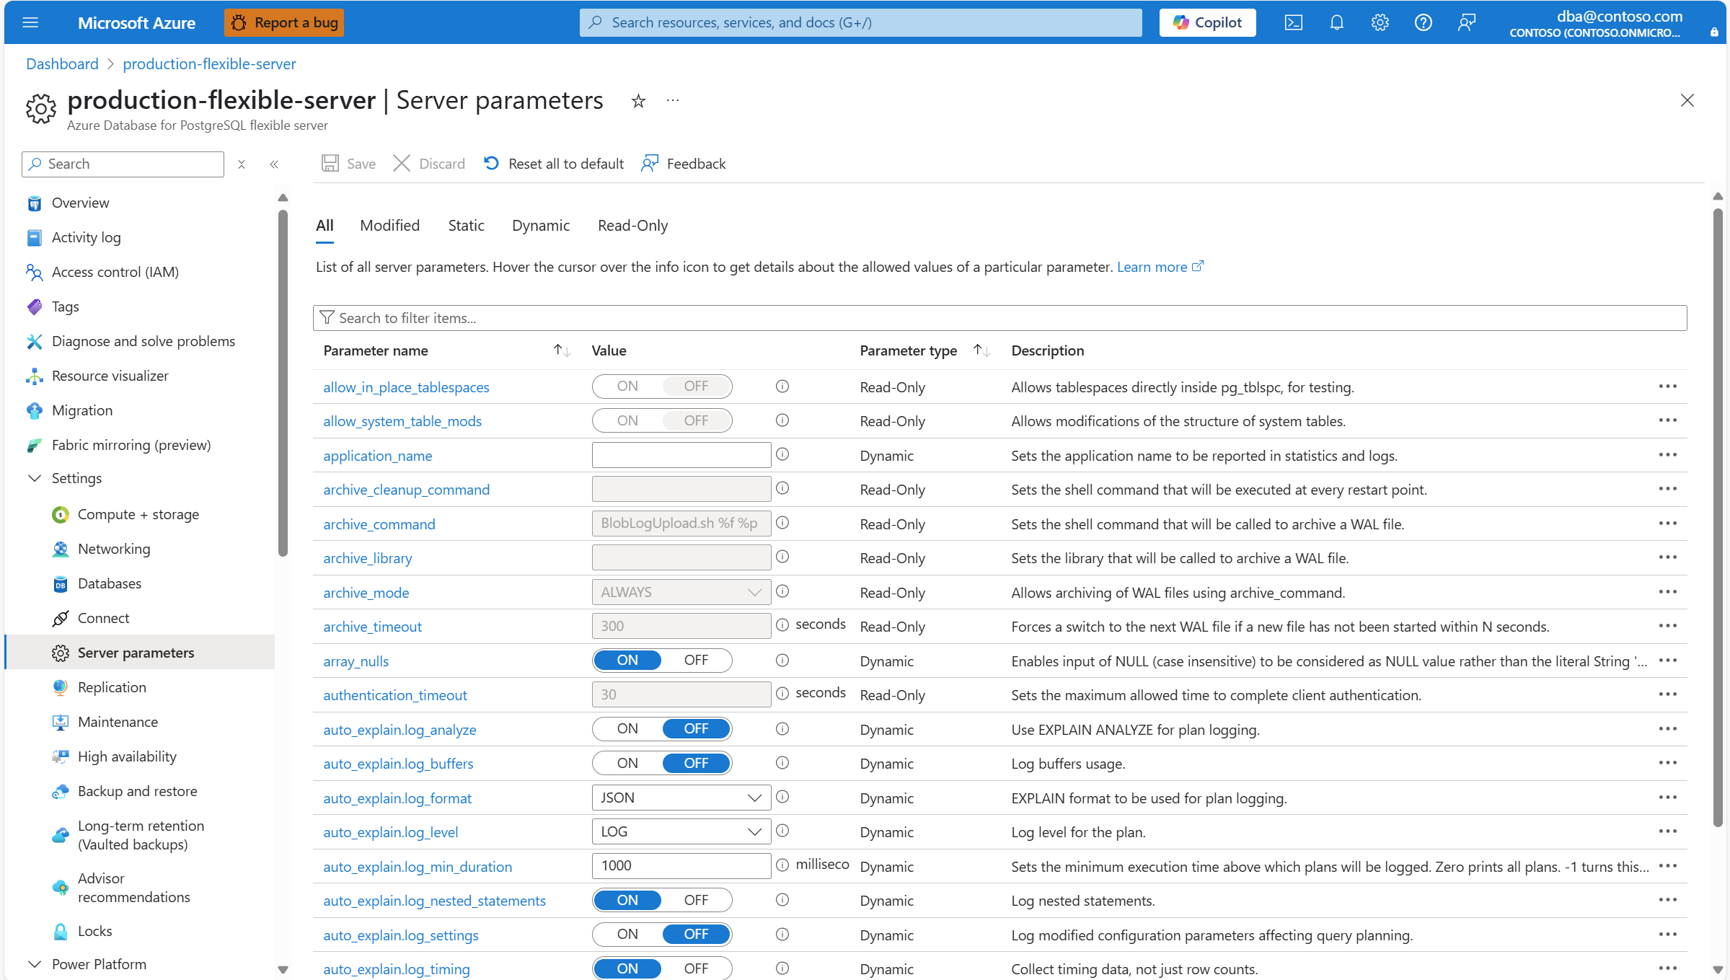Open the notifications bell icon
This screenshot has height=980, width=1730.
[x=1336, y=22]
